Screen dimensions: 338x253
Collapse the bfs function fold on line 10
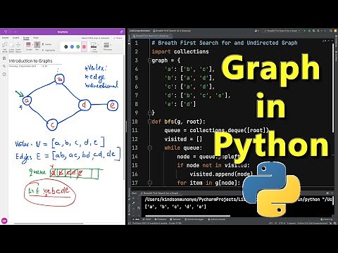(x=149, y=122)
